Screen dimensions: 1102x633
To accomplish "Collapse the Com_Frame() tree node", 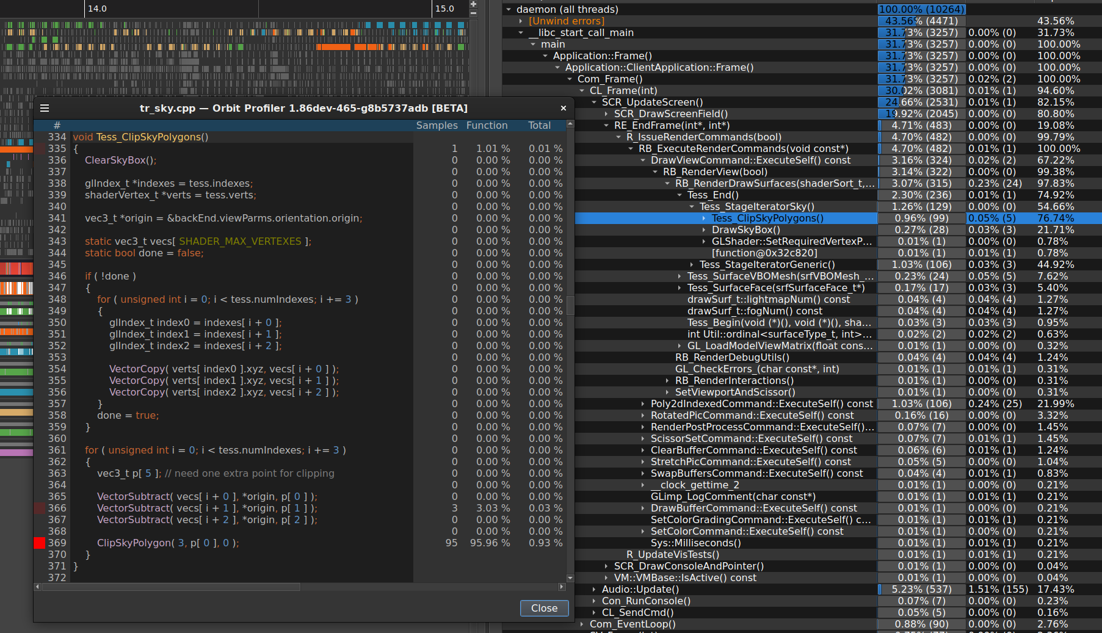I will point(570,79).
